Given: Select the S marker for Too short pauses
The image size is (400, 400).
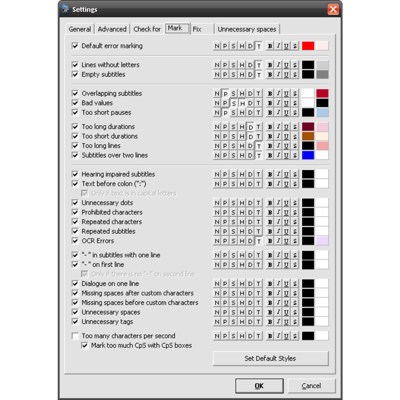Looking at the screenshot, I should tap(233, 112).
